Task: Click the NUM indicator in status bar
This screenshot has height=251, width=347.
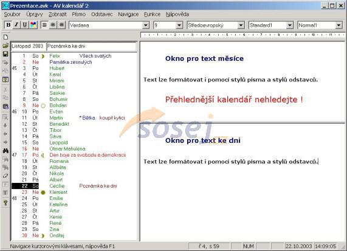Action: (x=249, y=246)
